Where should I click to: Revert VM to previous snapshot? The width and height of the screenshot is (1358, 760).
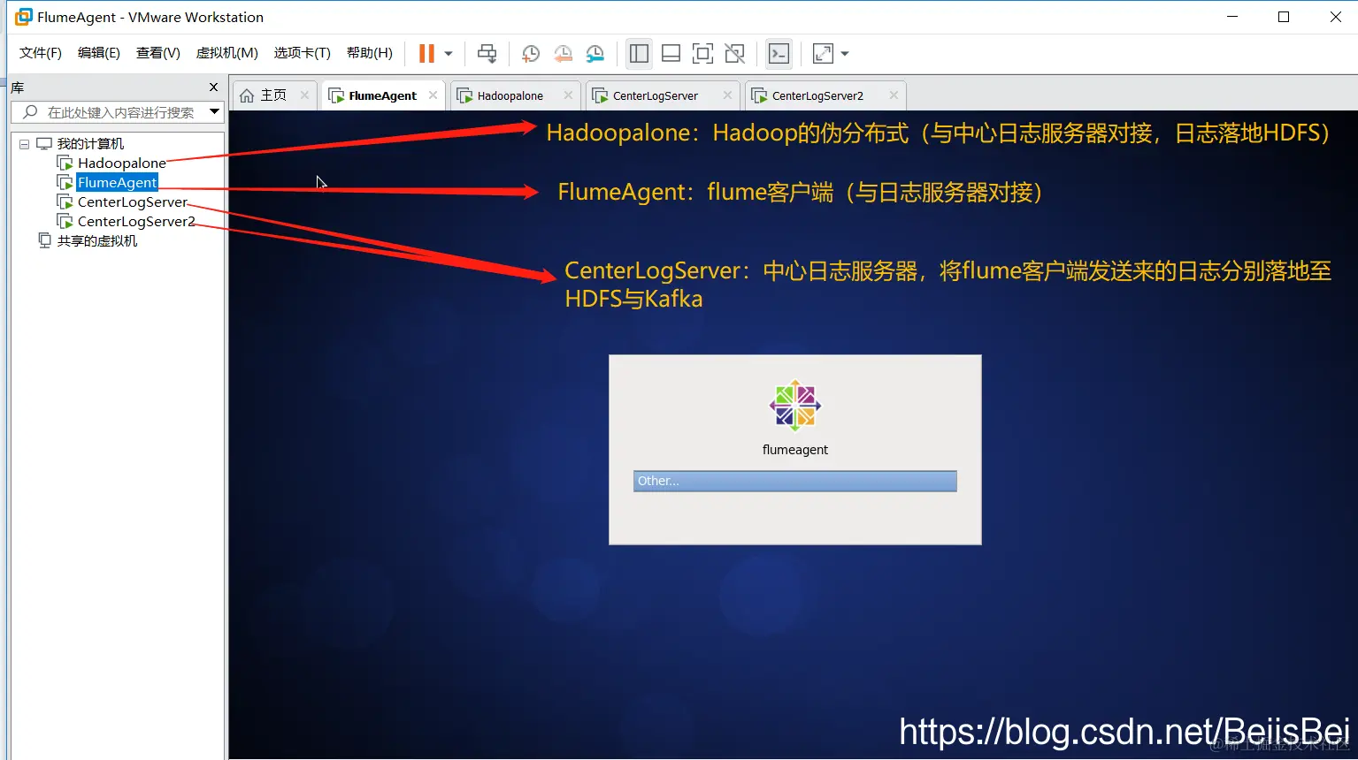pyautogui.click(x=563, y=53)
